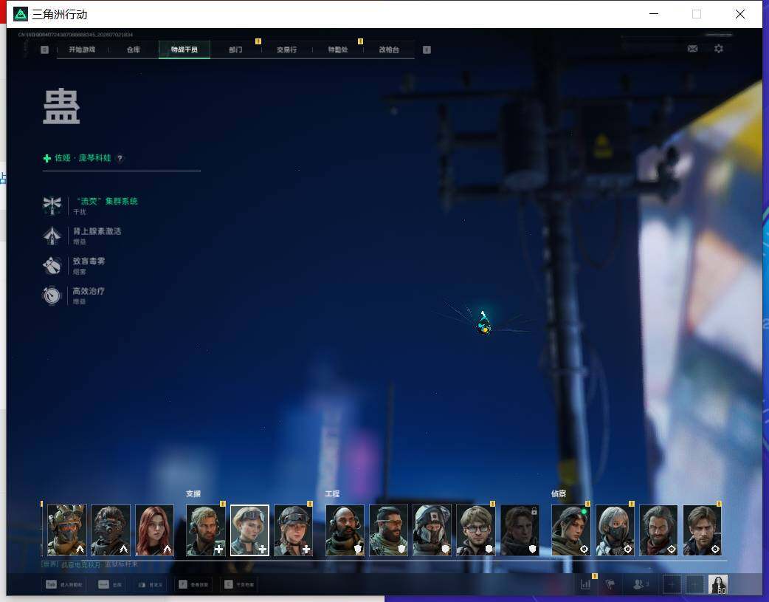Minimize the 三角洲行动 window

click(x=654, y=14)
